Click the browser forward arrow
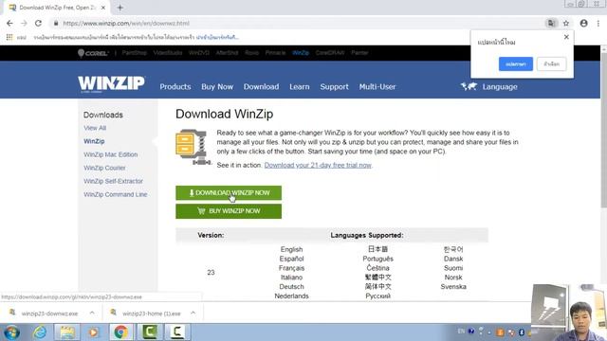 [24, 23]
